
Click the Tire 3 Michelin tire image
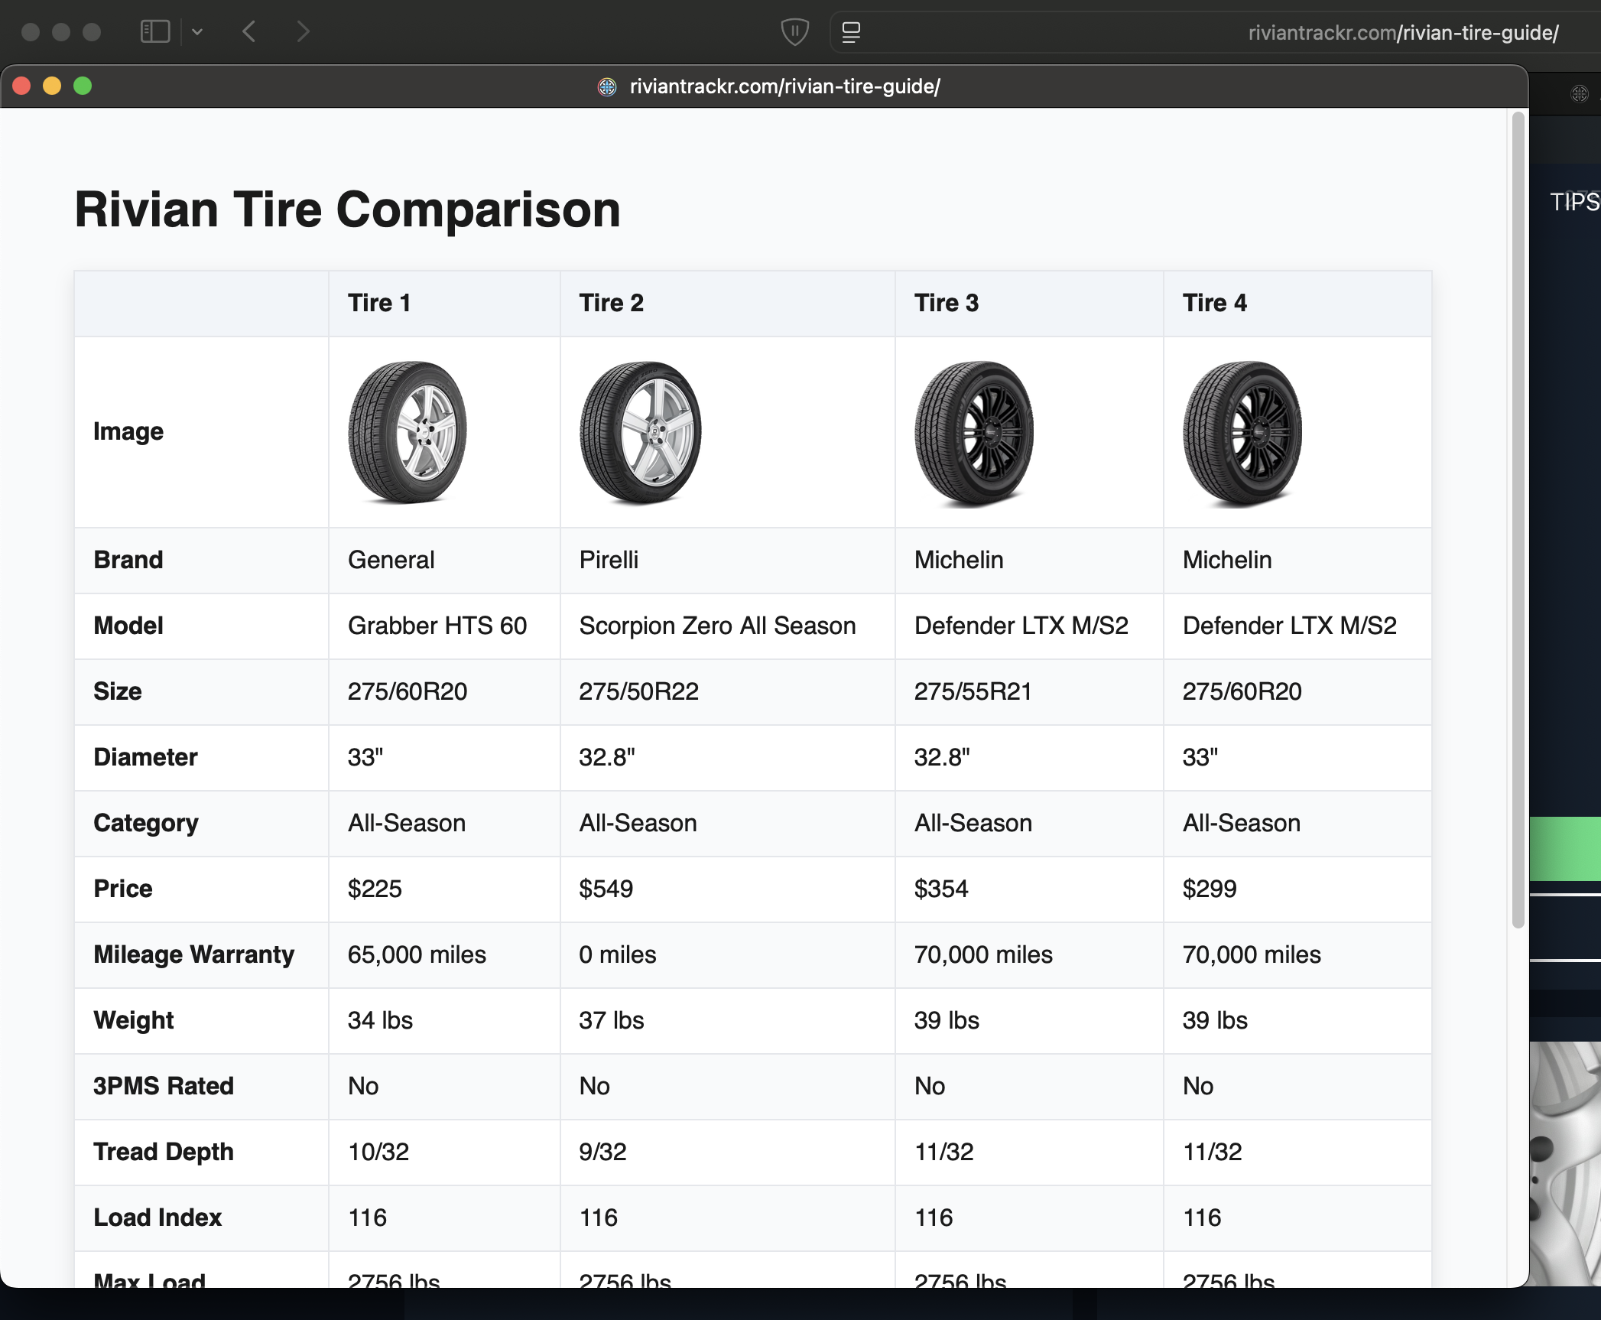[x=974, y=433]
